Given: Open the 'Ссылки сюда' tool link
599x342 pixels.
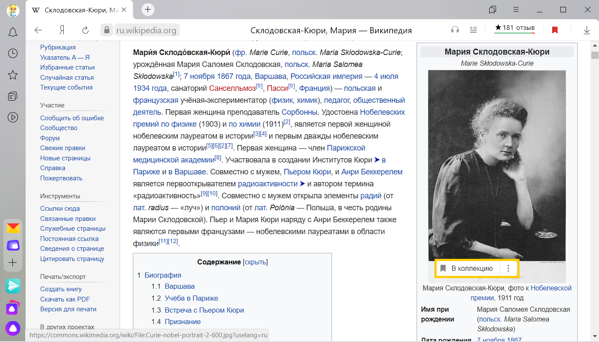Looking at the screenshot, I should coord(60,209).
